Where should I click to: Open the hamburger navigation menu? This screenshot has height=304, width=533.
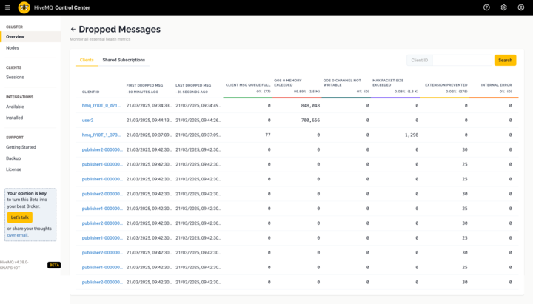pos(7,7)
